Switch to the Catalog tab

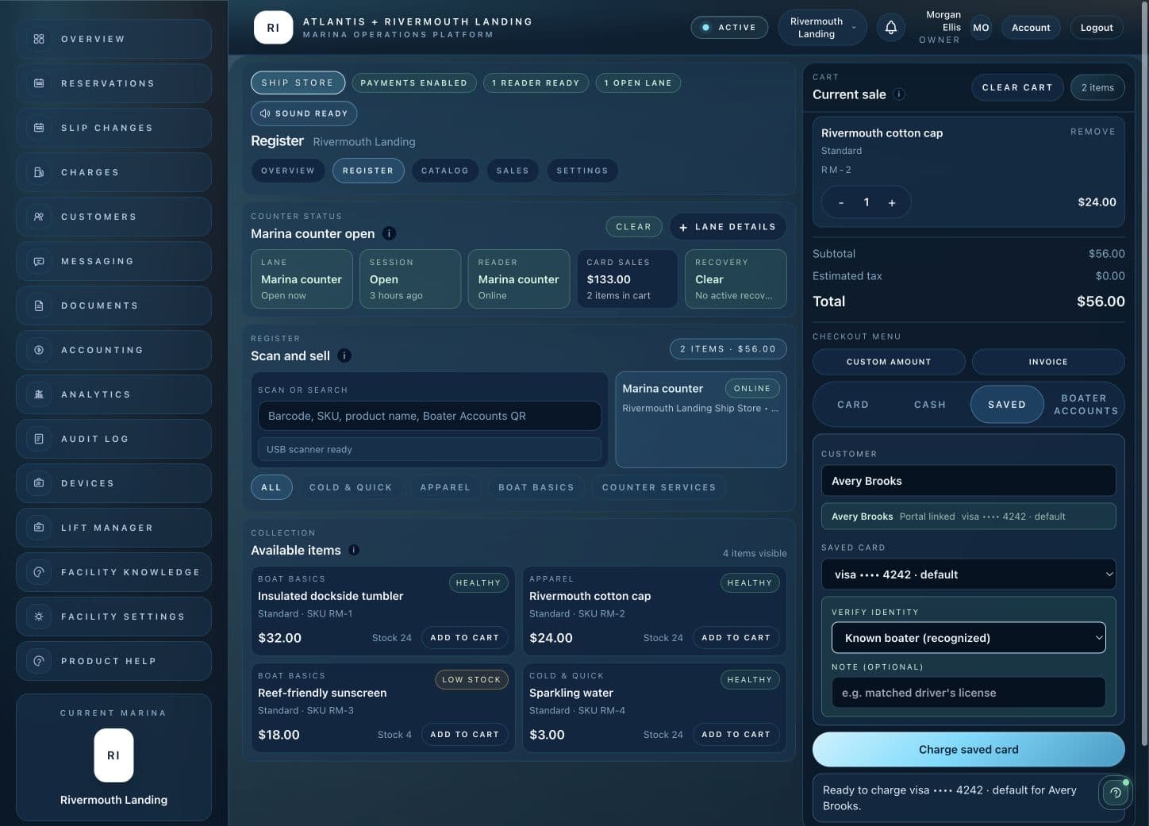click(445, 171)
